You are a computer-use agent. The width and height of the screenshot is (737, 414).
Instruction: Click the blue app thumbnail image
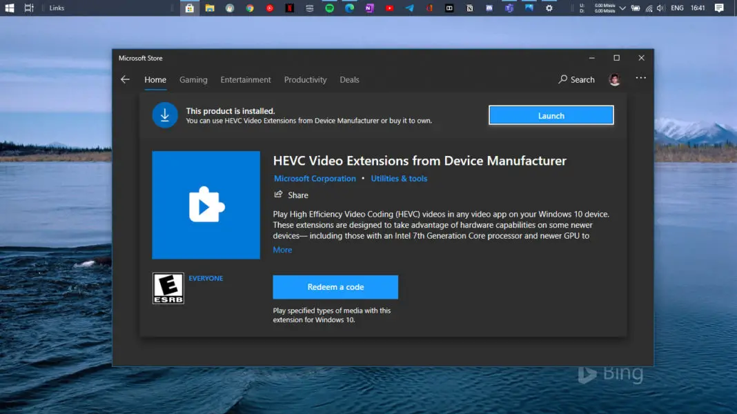point(207,204)
